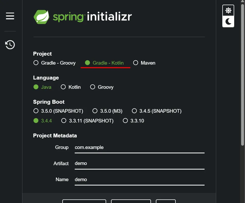Select Gradle - Groovy project type
Viewport: 245px width, 203px height.
point(55,63)
